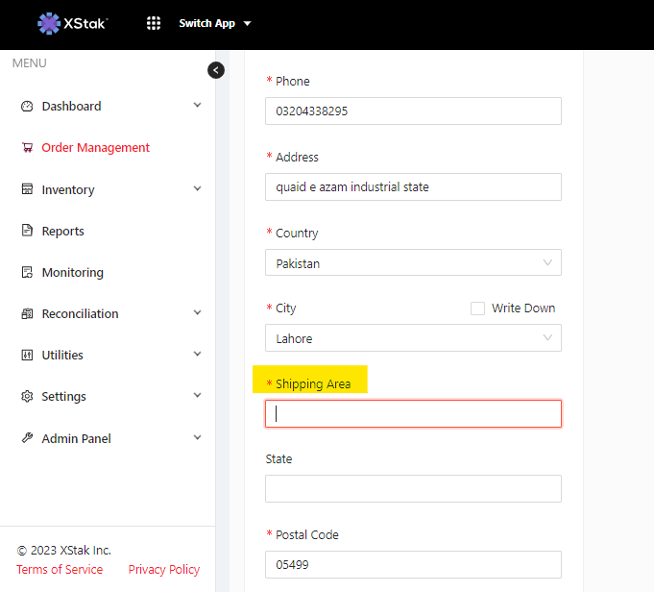The image size is (654, 592).
Task: Click the XStak logo icon
Action: 48,23
